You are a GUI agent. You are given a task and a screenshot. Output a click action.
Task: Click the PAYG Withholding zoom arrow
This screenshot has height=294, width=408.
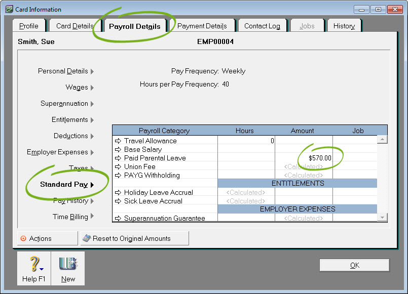(x=119, y=176)
